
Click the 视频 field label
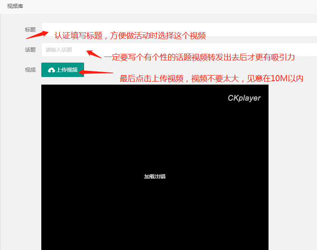coord(30,70)
